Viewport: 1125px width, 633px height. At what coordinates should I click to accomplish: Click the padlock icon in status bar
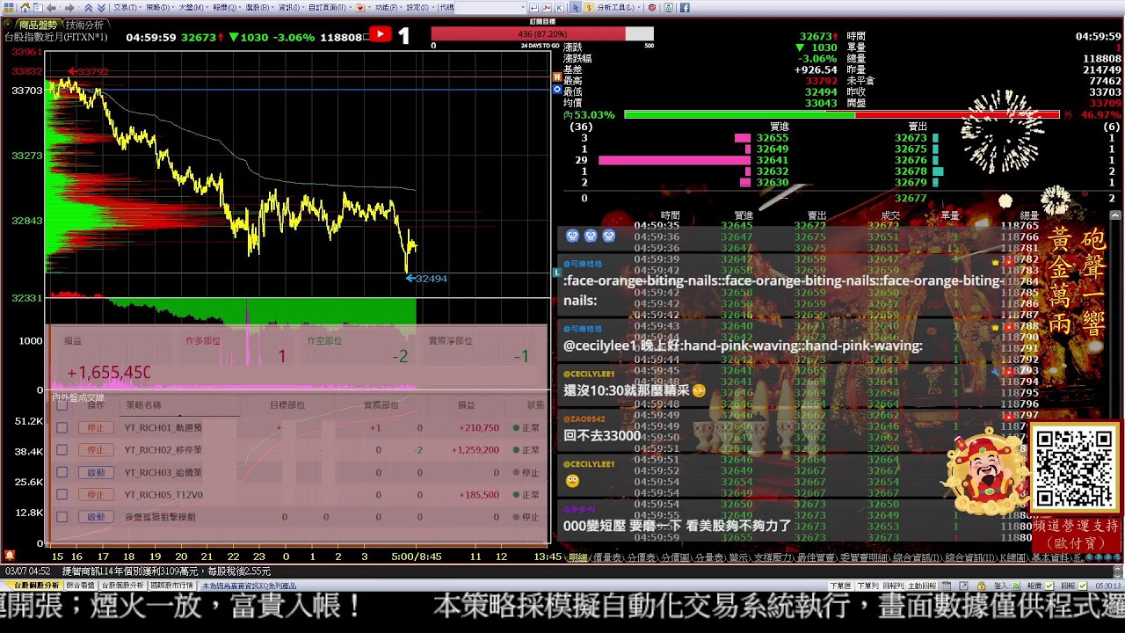981,585
